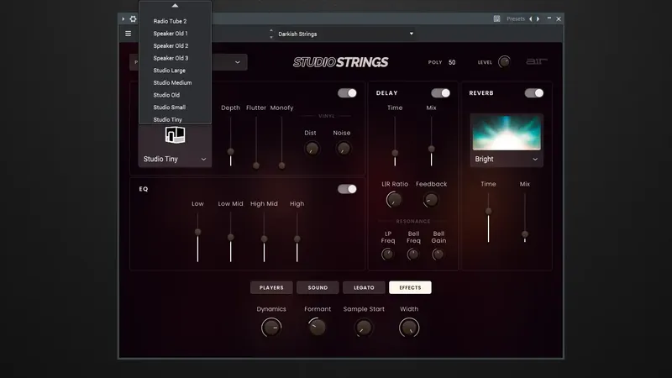Toggle the Delay on/off switch
Screen dimensions: 672x378
[x=440, y=93]
